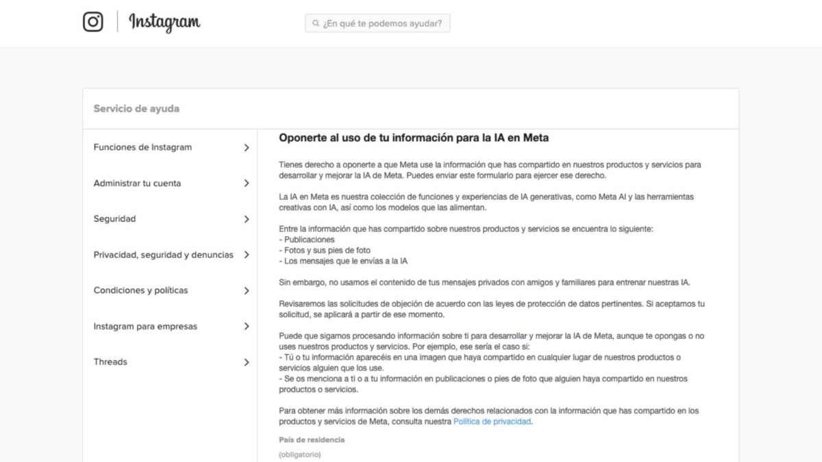Click the search magnifier icon
The image size is (822, 462).
tap(316, 23)
